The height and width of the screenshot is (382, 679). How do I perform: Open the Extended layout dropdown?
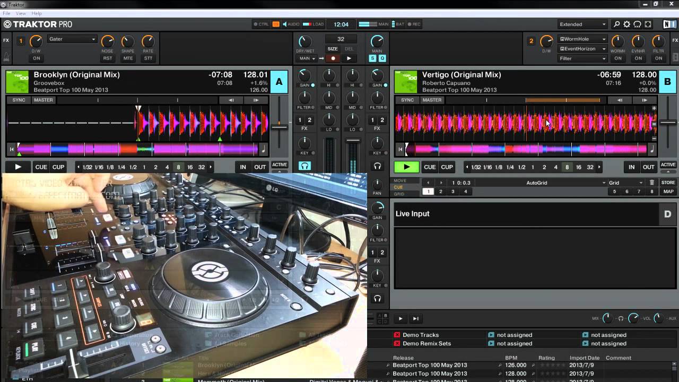click(582, 24)
